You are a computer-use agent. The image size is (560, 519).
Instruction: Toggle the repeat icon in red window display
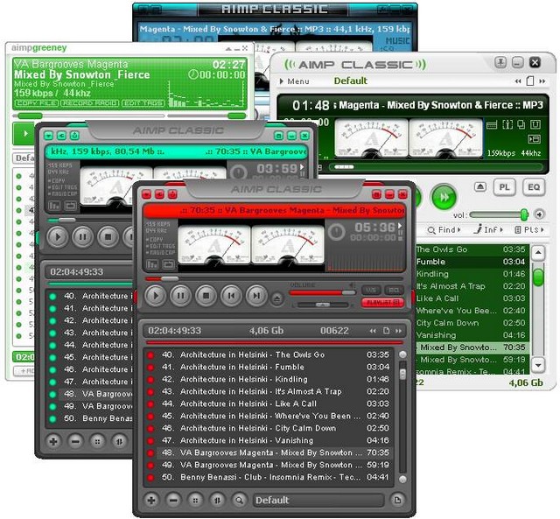pos(168,264)
